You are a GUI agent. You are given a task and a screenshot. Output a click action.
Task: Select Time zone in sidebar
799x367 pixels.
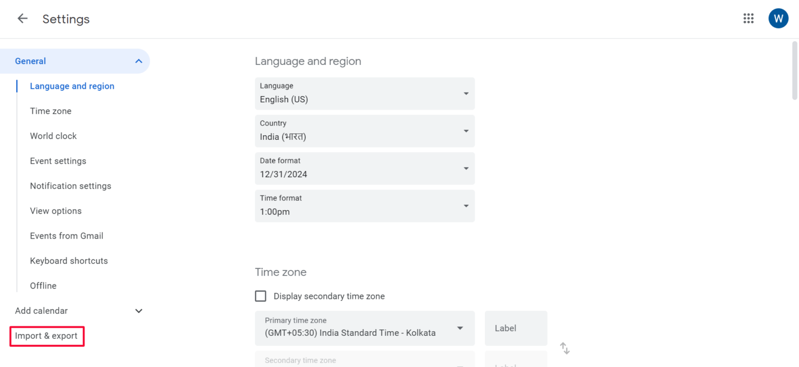point(50,111)
